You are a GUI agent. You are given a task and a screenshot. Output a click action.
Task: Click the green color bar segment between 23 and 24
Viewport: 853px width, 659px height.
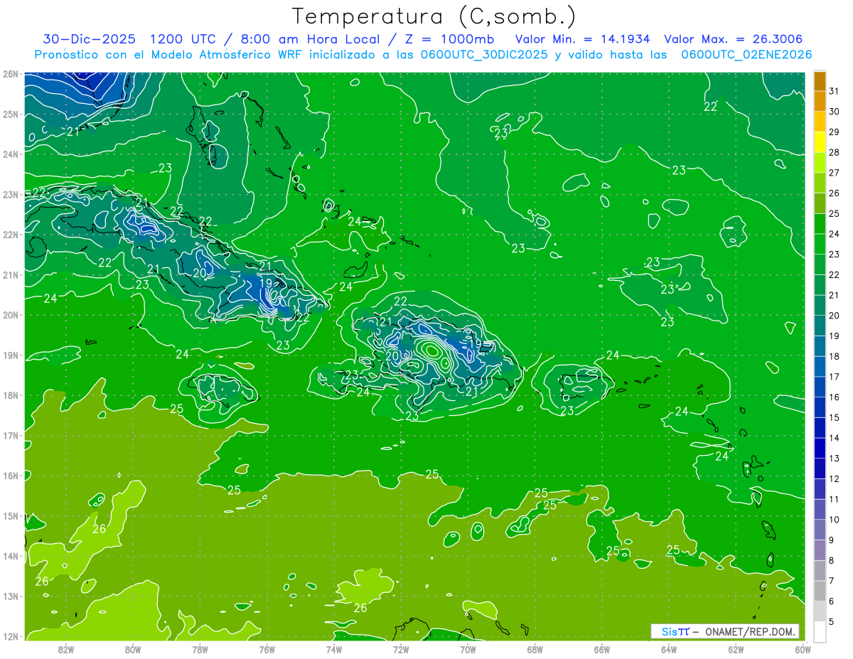tap(820, 244)
